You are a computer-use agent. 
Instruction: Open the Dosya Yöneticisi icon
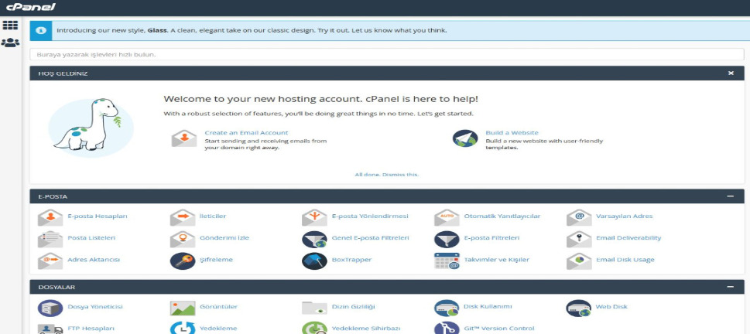coord(50,308)
